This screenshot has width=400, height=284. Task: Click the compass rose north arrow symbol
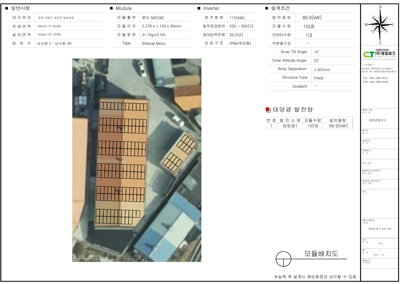[380, 24]
